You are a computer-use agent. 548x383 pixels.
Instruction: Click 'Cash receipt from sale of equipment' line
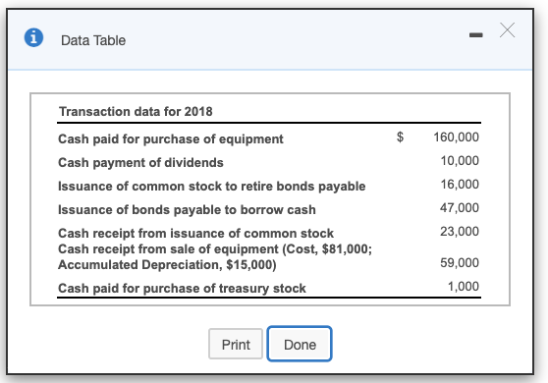point(215,248)
